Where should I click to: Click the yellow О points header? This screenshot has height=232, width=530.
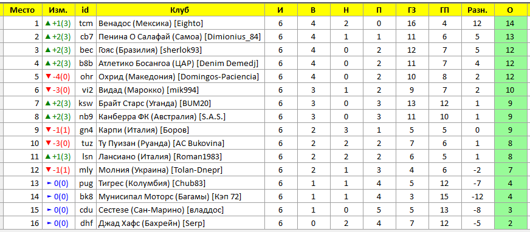click(510, 10)
